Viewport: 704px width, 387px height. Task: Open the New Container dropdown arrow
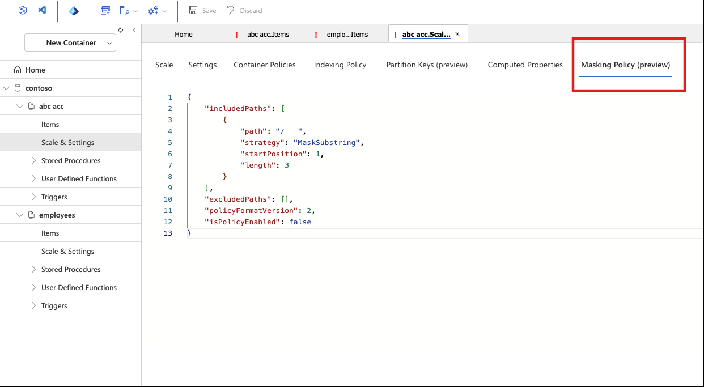pos(109,42)
